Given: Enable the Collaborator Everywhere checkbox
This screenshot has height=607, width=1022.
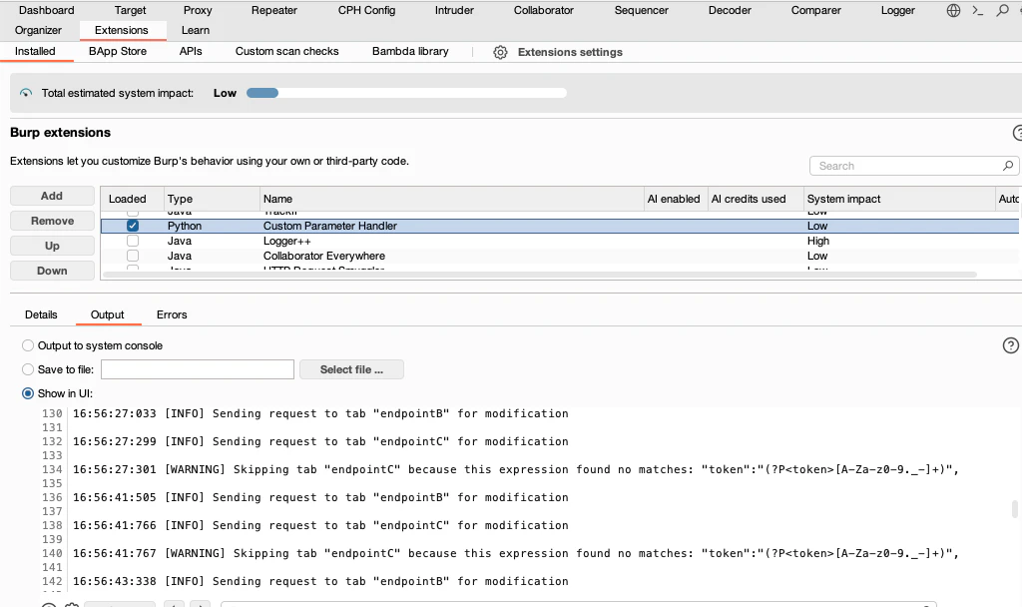Looking at the screenshot, I should [x=133, y=256].
